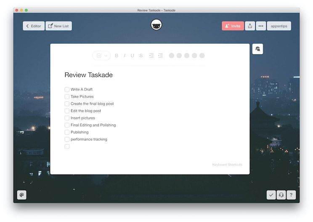Image resolution: width=313 pixels, height=222 pixels.
Task: Click the headset support icon
Action: point(281,195)
